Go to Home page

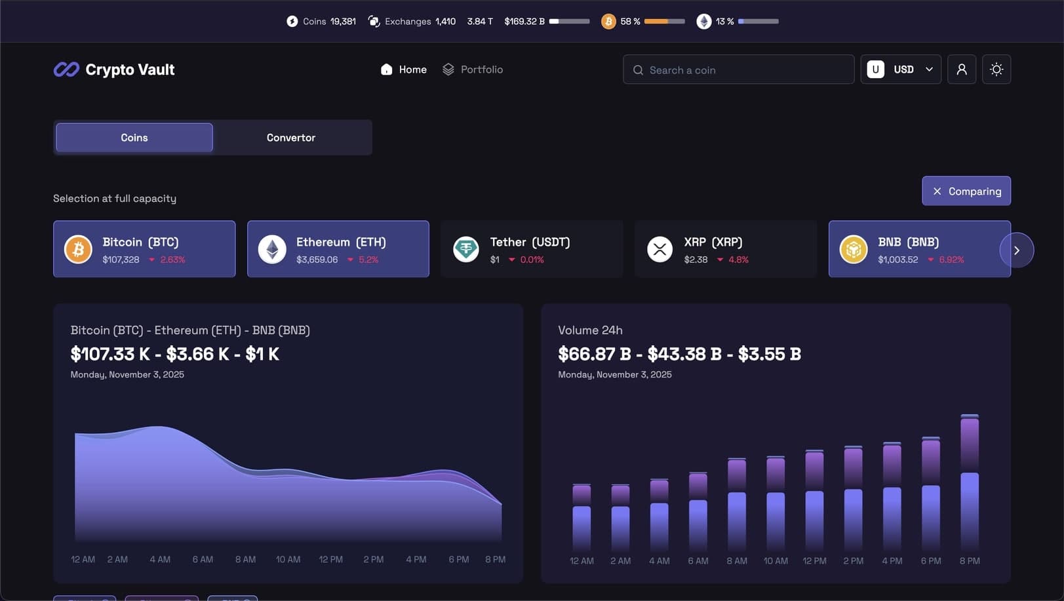click(403, 69)
